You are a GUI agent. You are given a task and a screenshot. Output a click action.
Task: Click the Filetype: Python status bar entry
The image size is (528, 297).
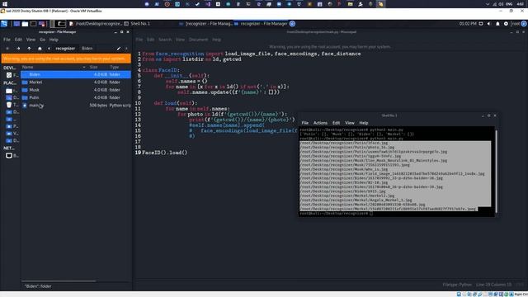click(457, 285)
